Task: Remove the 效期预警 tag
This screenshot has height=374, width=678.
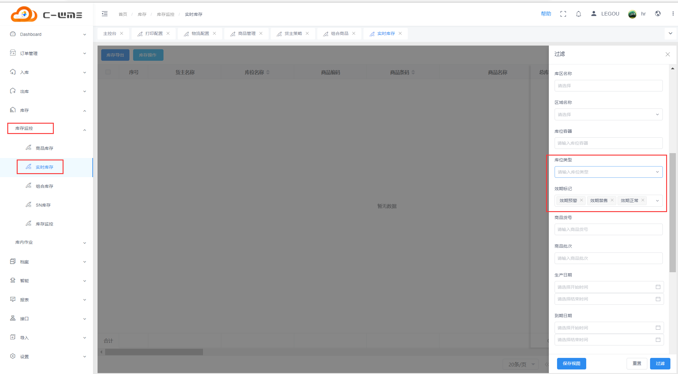Action: pos(581,200)
